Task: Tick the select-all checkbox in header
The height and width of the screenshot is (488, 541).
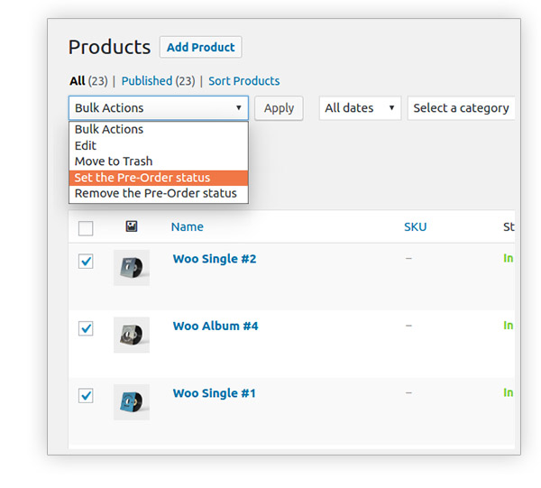Action: coord(86,228)
